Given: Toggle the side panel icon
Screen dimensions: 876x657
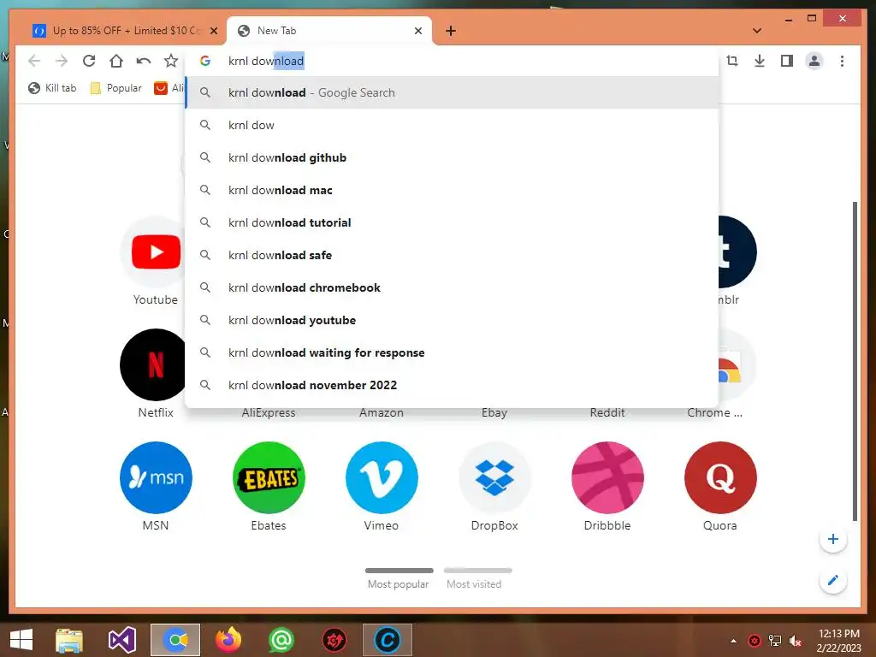Looking at the screenshot, I should [787, 61].
